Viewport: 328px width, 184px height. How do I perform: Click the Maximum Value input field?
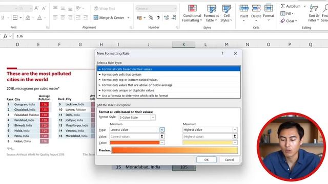[208, 136]
